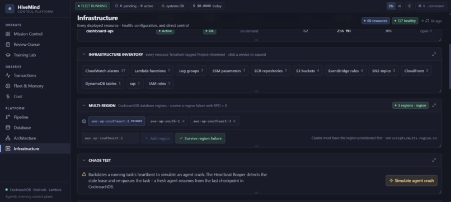Viewport: 451px width, 202px height.
Task: Expand Lambda functions service chip
Action: pyautogui.click(x=152, y=70)
